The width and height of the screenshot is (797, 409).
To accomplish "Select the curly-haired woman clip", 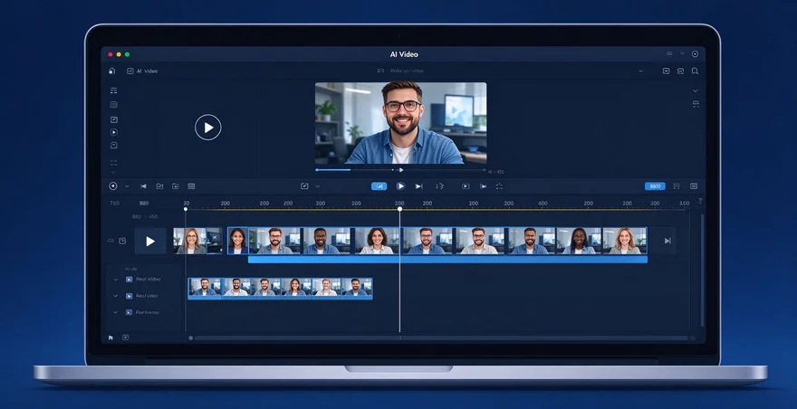I will point(377,241).
